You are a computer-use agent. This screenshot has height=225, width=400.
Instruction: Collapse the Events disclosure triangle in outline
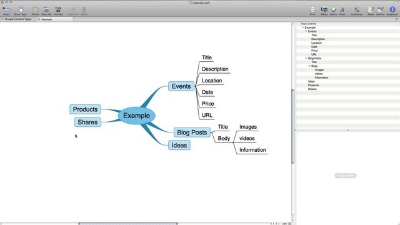pos(306,31)
